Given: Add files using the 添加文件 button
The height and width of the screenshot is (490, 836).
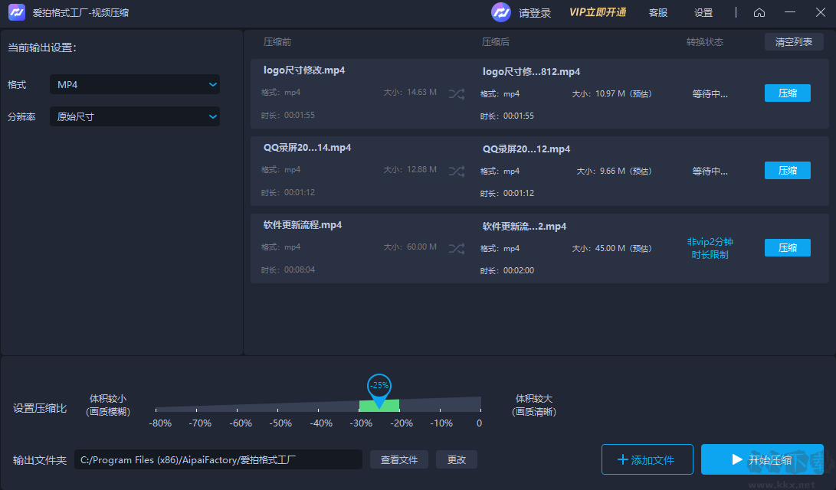Looking at the screenshot, I should pos(647,459).
